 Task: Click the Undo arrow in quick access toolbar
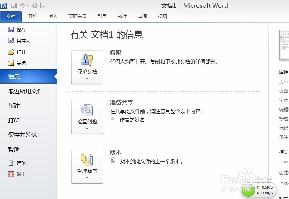tap(22, 6)
